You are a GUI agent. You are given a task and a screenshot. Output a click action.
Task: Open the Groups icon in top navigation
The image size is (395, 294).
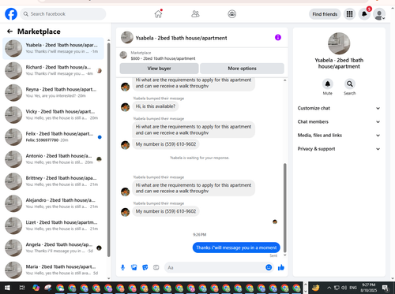(x=231, y=14)
